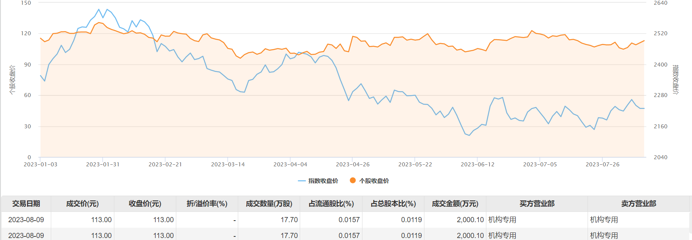Screen dimensions: 692x240
Task: Open first row 买方营业部 entry 机构专用
Action: (x=502, y=220)
